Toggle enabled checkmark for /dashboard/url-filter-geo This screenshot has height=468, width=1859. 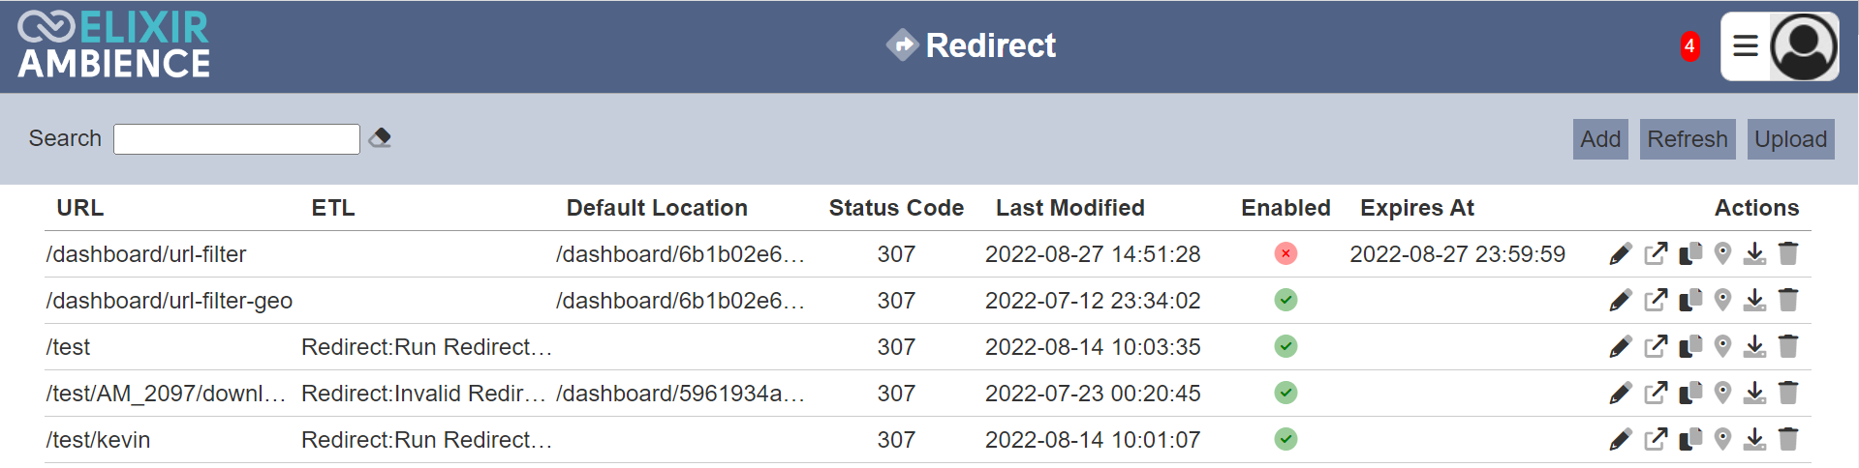click(1286, 300)
